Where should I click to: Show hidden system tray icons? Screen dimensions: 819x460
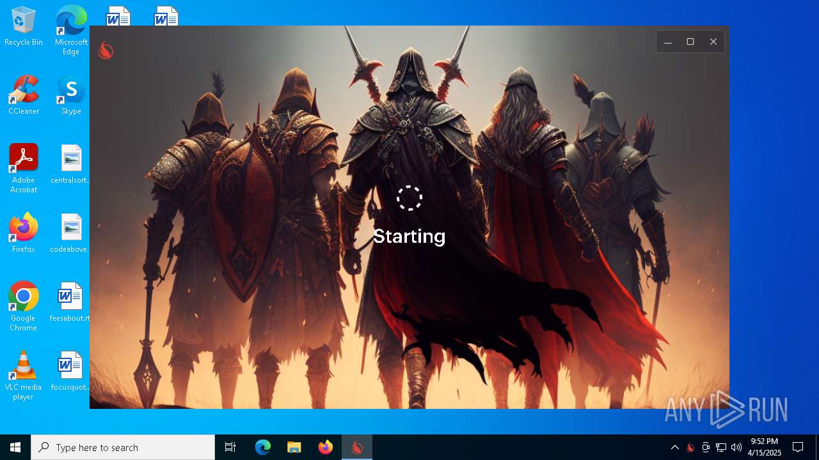point(674,447)
